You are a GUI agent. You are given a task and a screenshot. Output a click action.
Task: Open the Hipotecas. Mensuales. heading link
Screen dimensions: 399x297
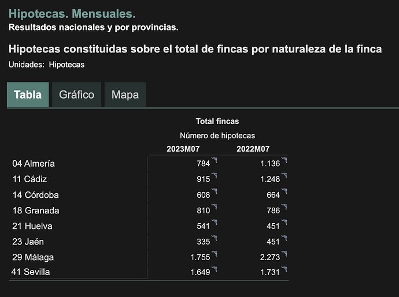[72, 14]
